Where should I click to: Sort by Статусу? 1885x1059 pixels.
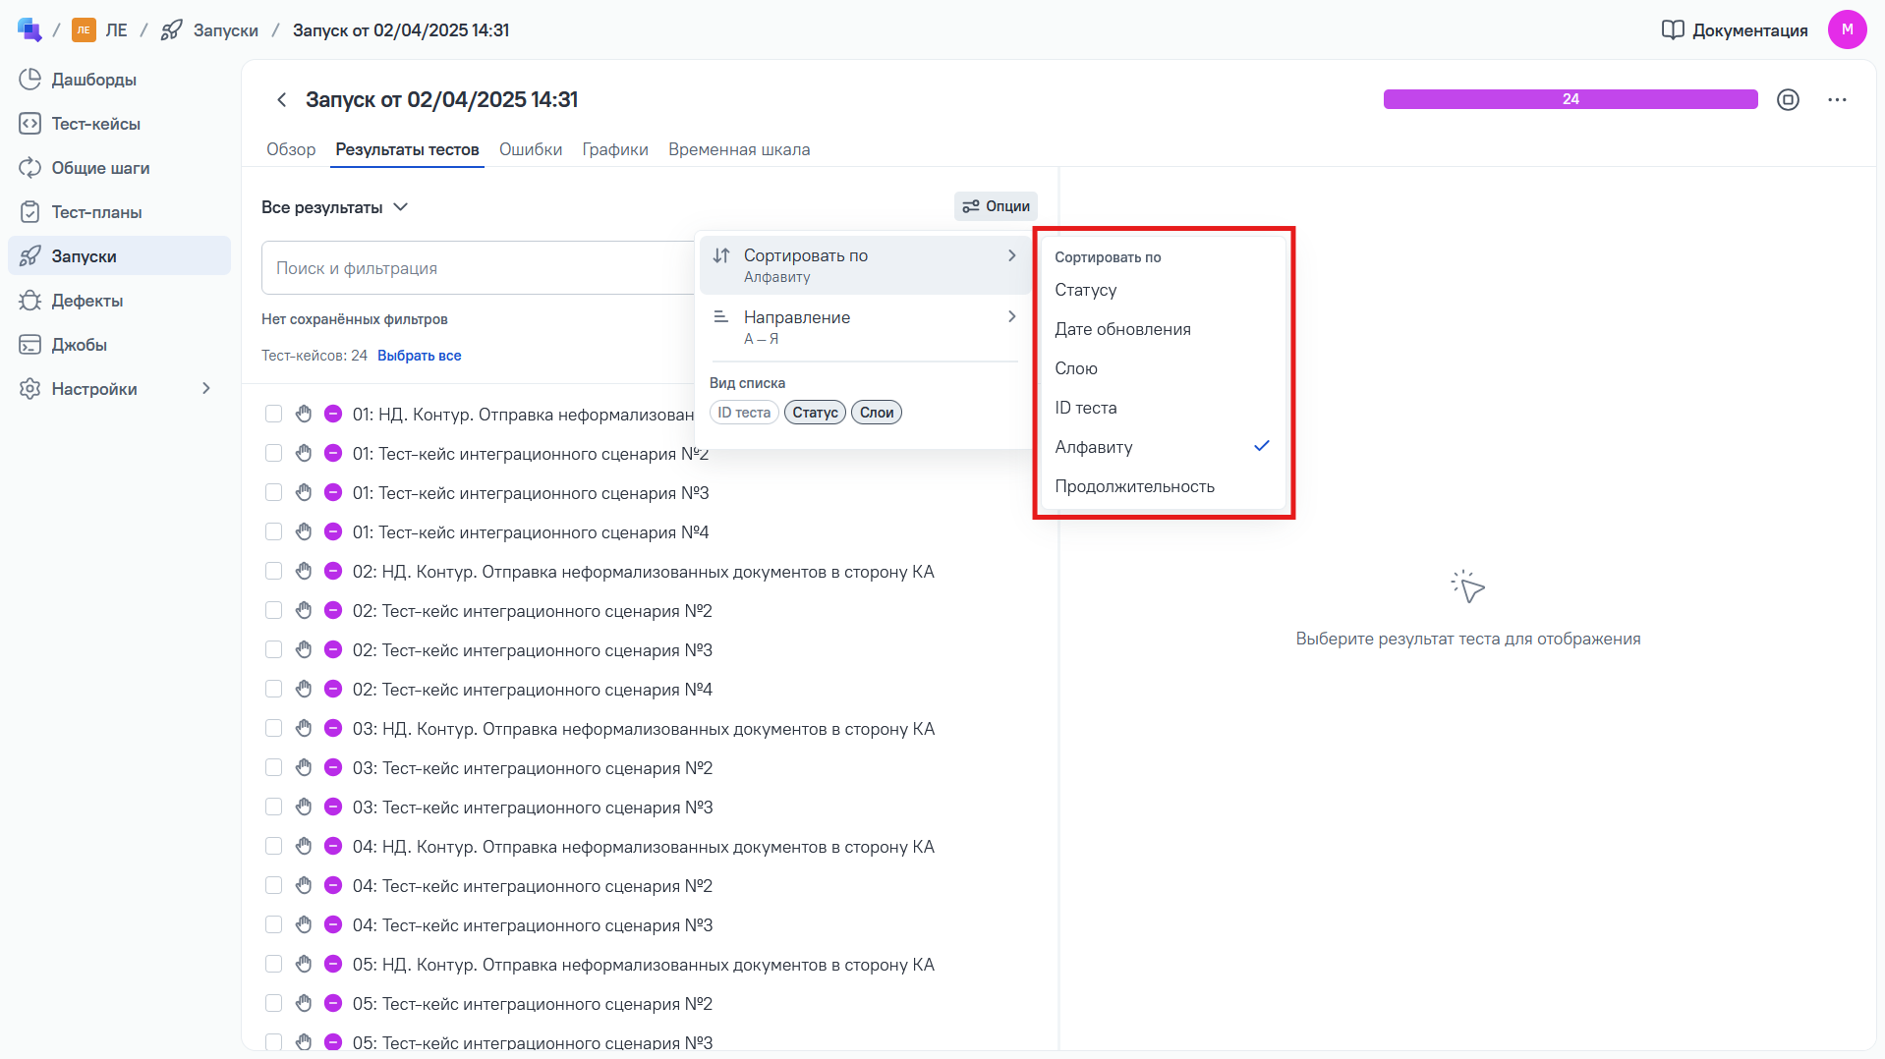[1164, 290]
